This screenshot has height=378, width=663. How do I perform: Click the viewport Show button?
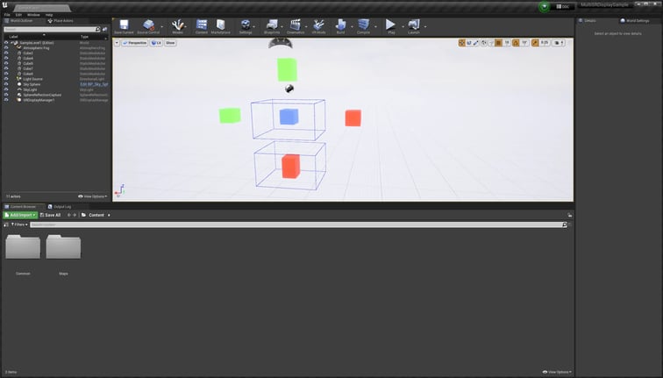click(170, 43)
